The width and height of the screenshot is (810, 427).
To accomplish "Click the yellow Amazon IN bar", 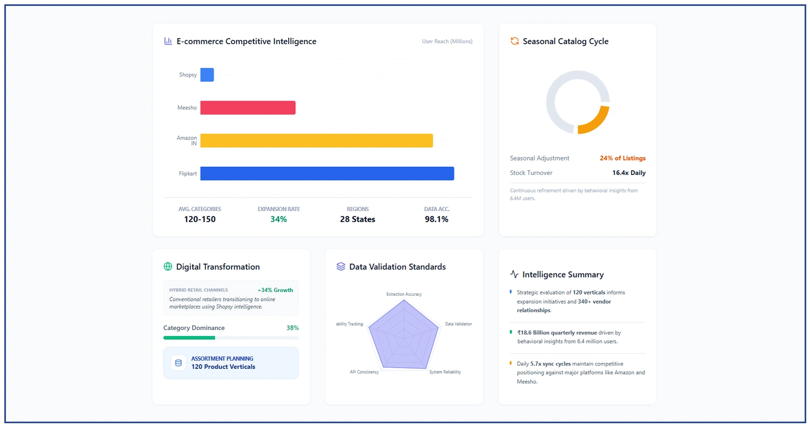I will 315,141.
